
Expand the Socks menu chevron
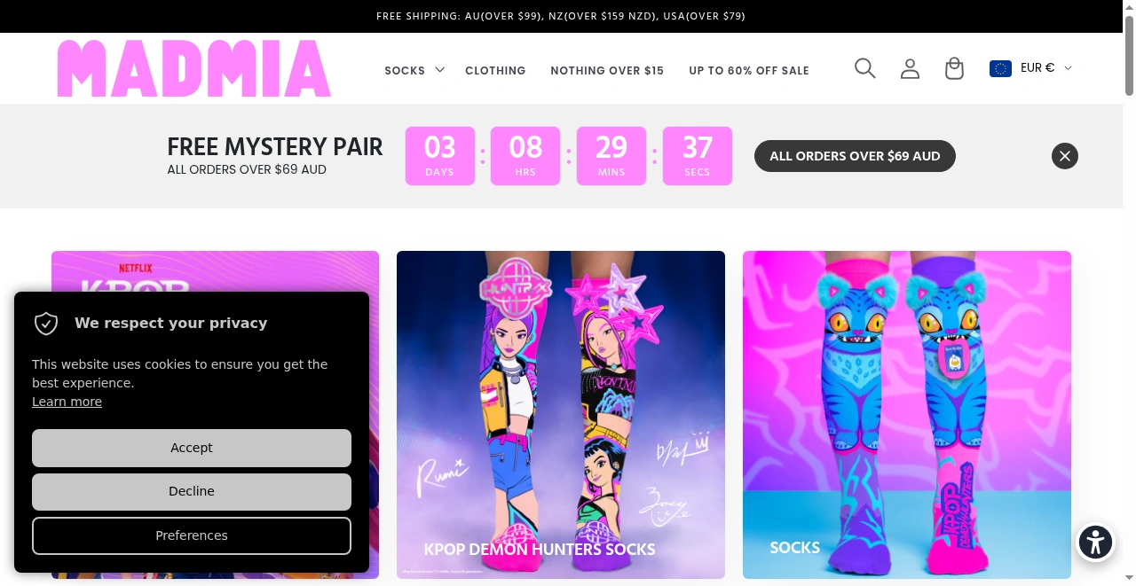[x=438, y=69]
